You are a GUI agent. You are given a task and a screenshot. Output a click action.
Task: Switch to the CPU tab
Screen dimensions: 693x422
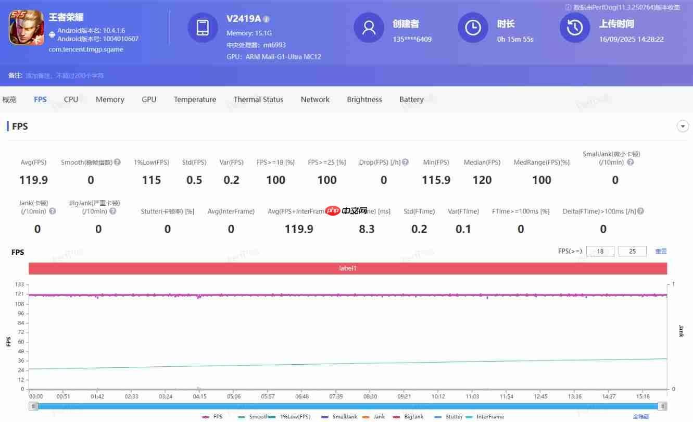coord(71,99)
